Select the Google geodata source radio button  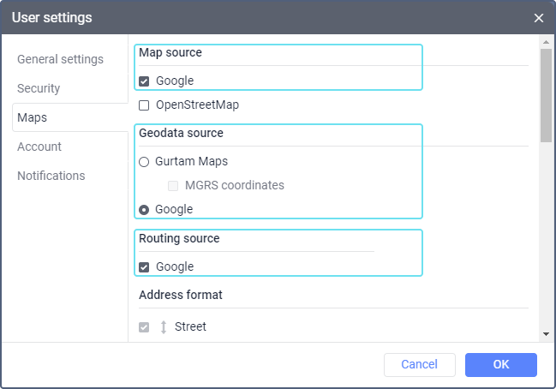tap(144, 209)
